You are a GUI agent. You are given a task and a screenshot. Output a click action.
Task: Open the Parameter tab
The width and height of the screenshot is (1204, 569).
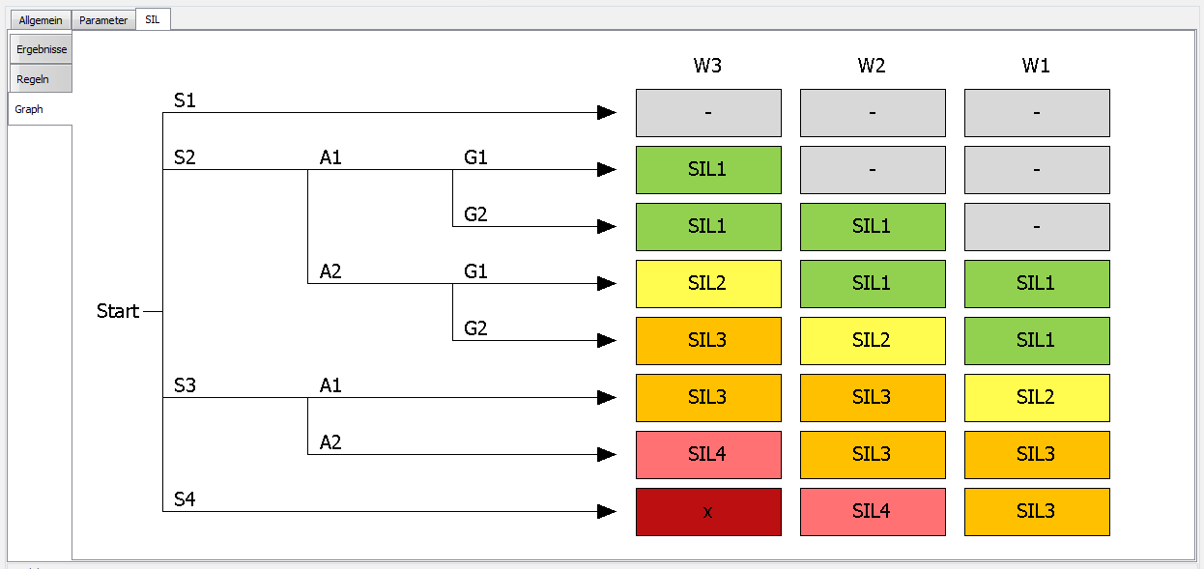point(103,20)
